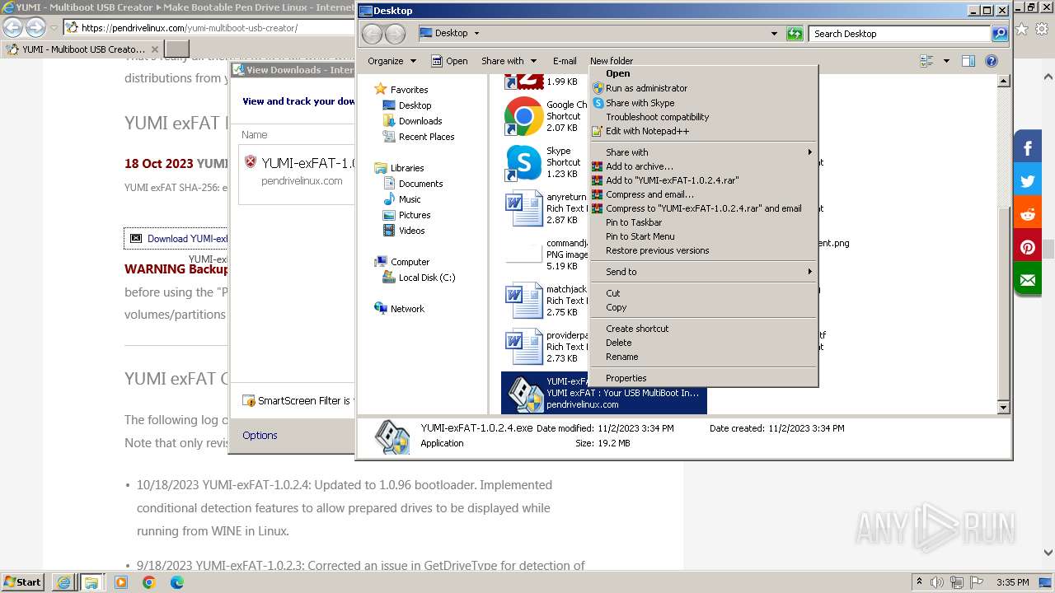Select the Skype shortcut icon
This screenshot has width=1055, height=593.
(523, 162)
